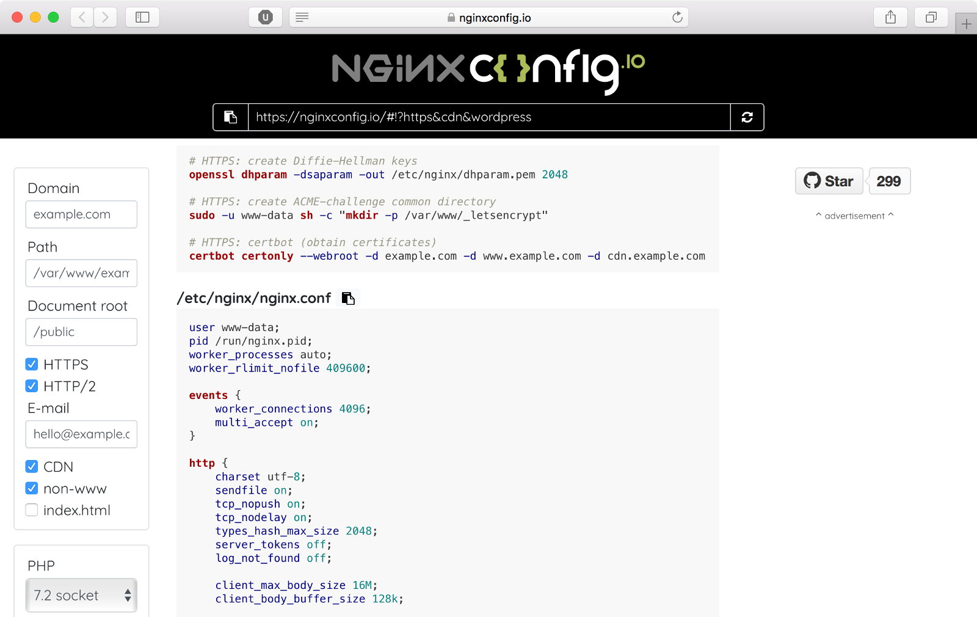
Task: Click the sudo mkdir command line
Action: pyautogui.click(x=368, y=215)
